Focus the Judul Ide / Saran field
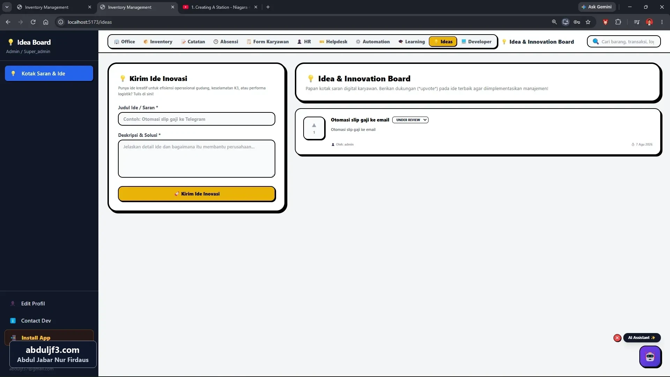This screenshot has height=377, width=670. coord(196,119)
